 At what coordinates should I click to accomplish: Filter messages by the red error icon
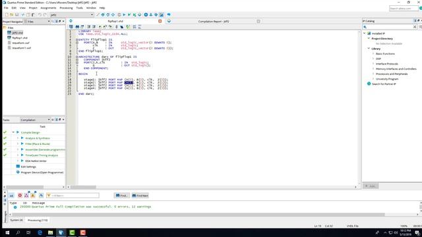click(20, 196)
